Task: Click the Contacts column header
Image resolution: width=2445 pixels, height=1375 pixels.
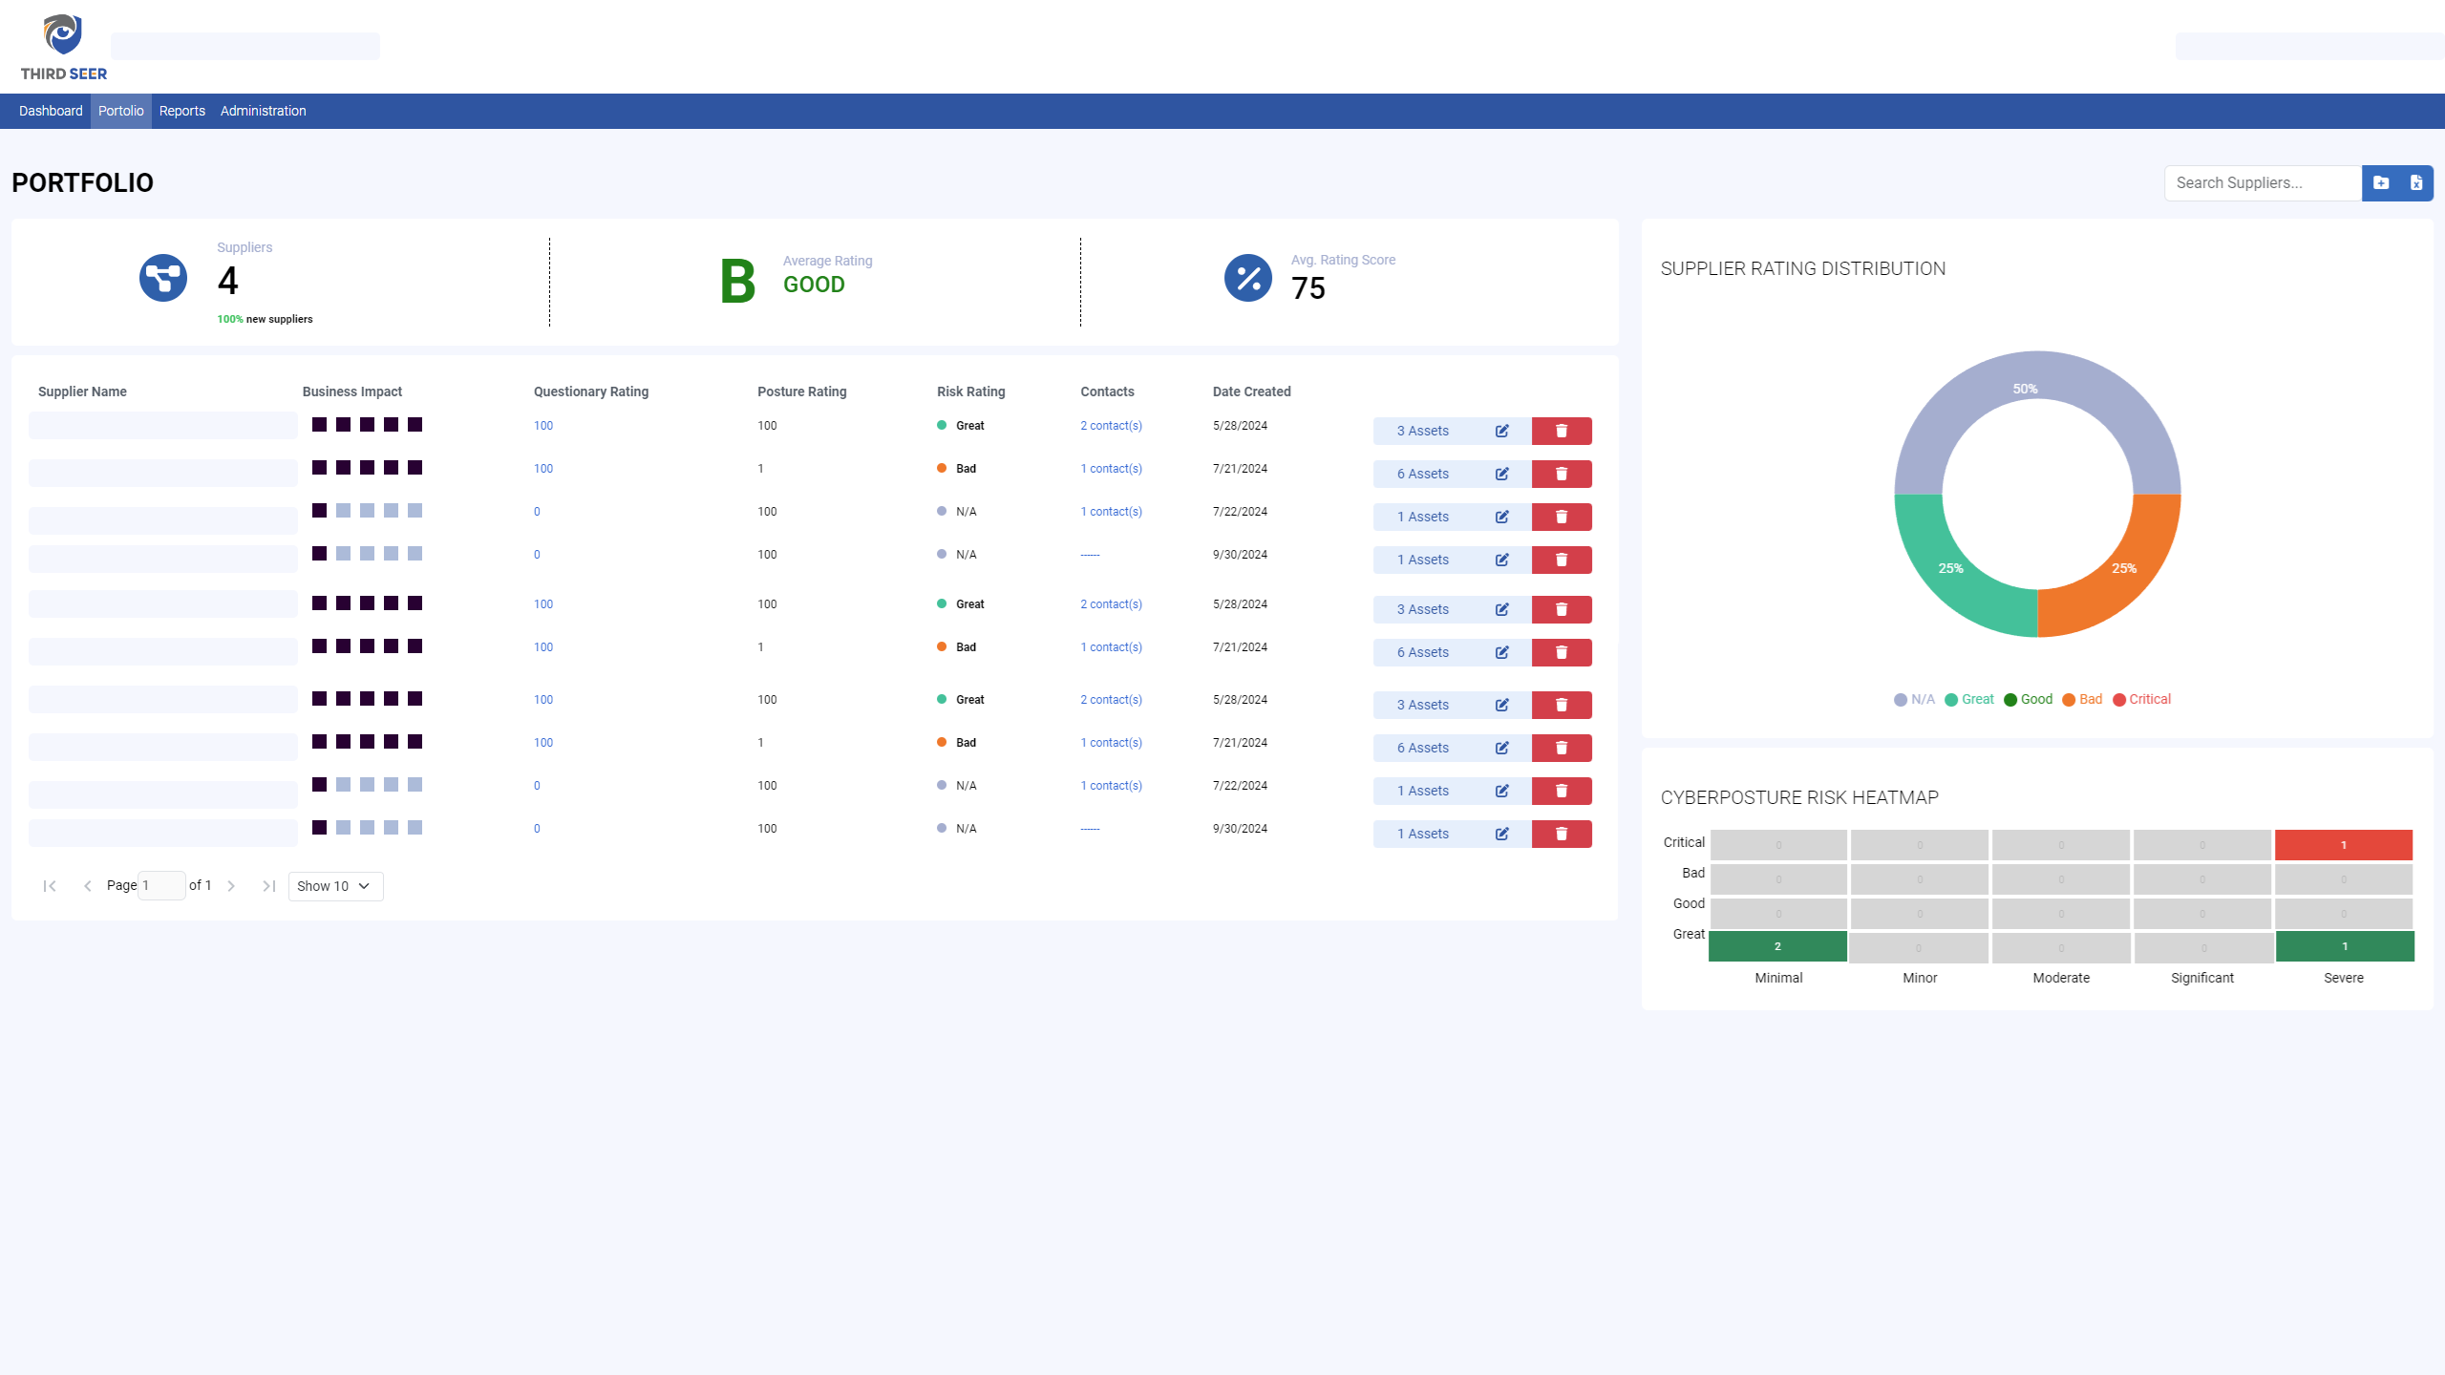Action: coord(1108,391)
